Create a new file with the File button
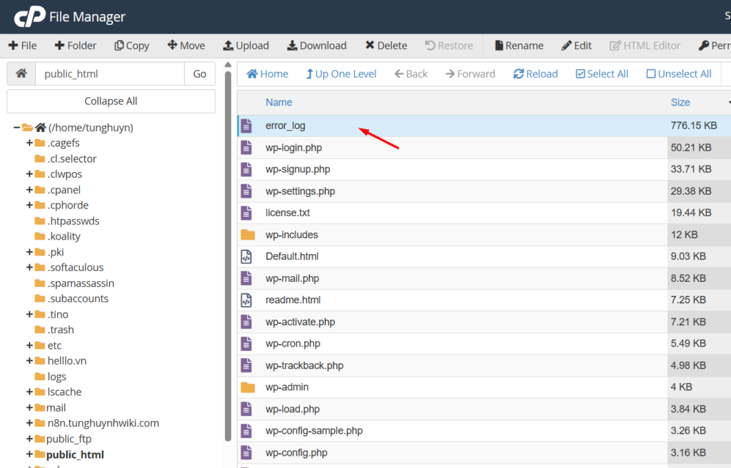 pos(22,45)
